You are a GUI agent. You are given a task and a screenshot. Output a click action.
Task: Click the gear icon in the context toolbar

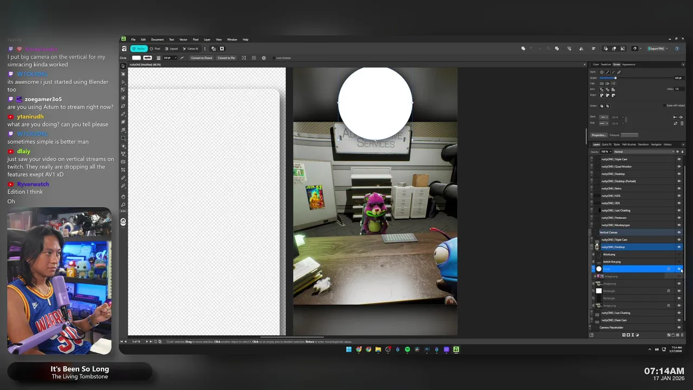(264, 58)
